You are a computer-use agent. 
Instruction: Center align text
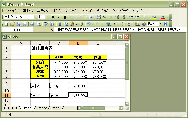click(x=79, y=17)
